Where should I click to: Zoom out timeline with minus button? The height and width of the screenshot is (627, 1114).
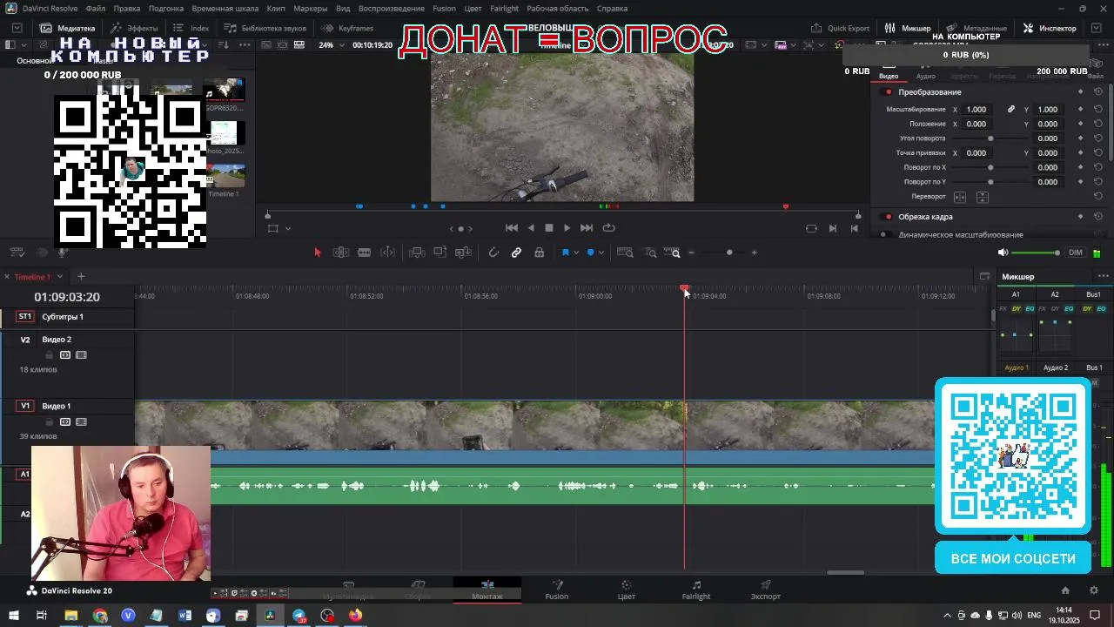(x=691, y=253)
